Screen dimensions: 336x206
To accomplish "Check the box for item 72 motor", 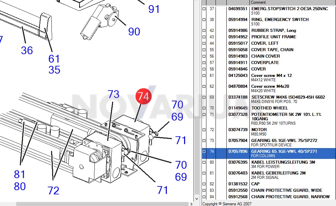I will click(x=204, y=130).
